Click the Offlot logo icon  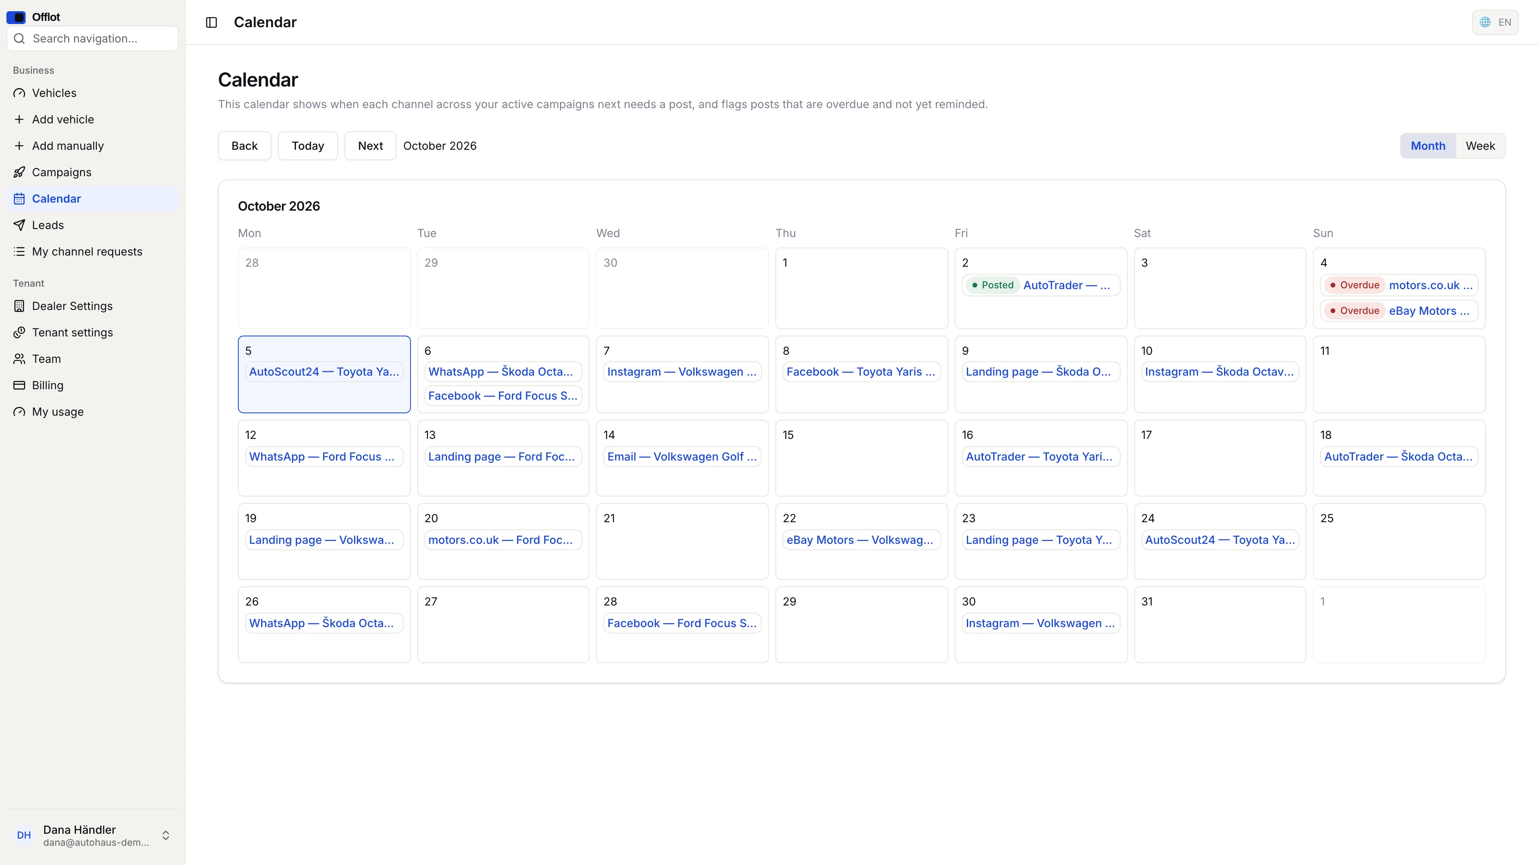16,17
